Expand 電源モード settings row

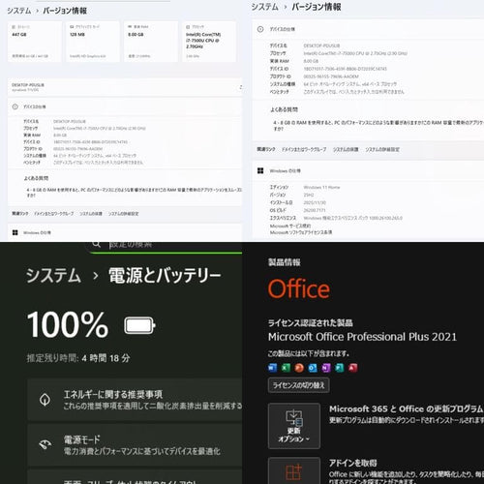click(135, 445)
